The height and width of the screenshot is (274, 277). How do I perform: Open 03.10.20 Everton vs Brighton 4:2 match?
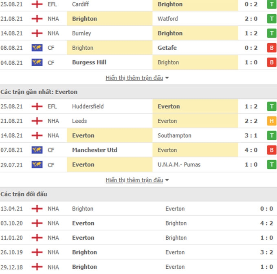pyautogui.click(x=138, y=223)
